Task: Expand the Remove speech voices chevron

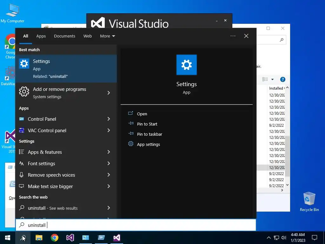Action: [109, 175]
